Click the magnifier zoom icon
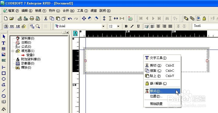 coord(38,26)
